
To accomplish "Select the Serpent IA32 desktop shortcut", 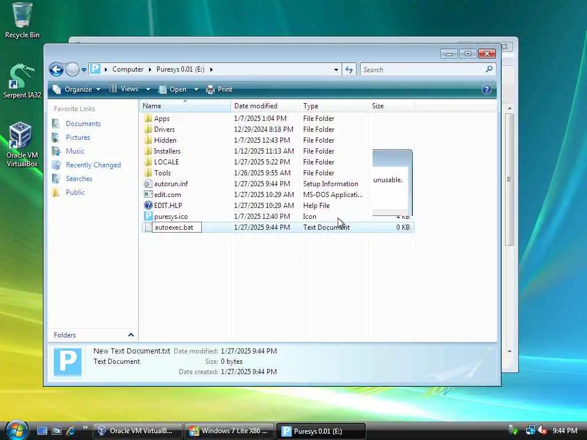I will pyautogui.click(x=22, y=80).
